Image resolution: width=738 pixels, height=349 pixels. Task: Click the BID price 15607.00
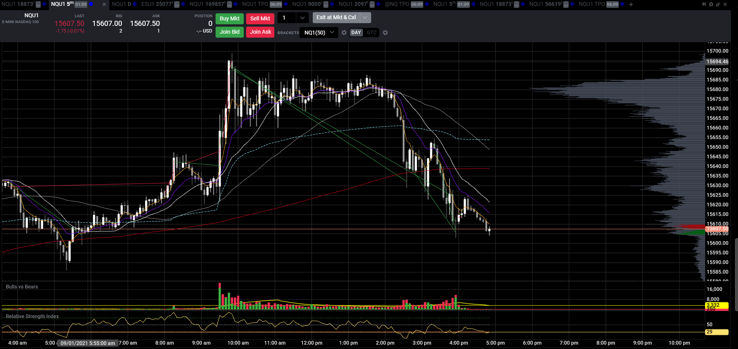(x=107, y=24)
